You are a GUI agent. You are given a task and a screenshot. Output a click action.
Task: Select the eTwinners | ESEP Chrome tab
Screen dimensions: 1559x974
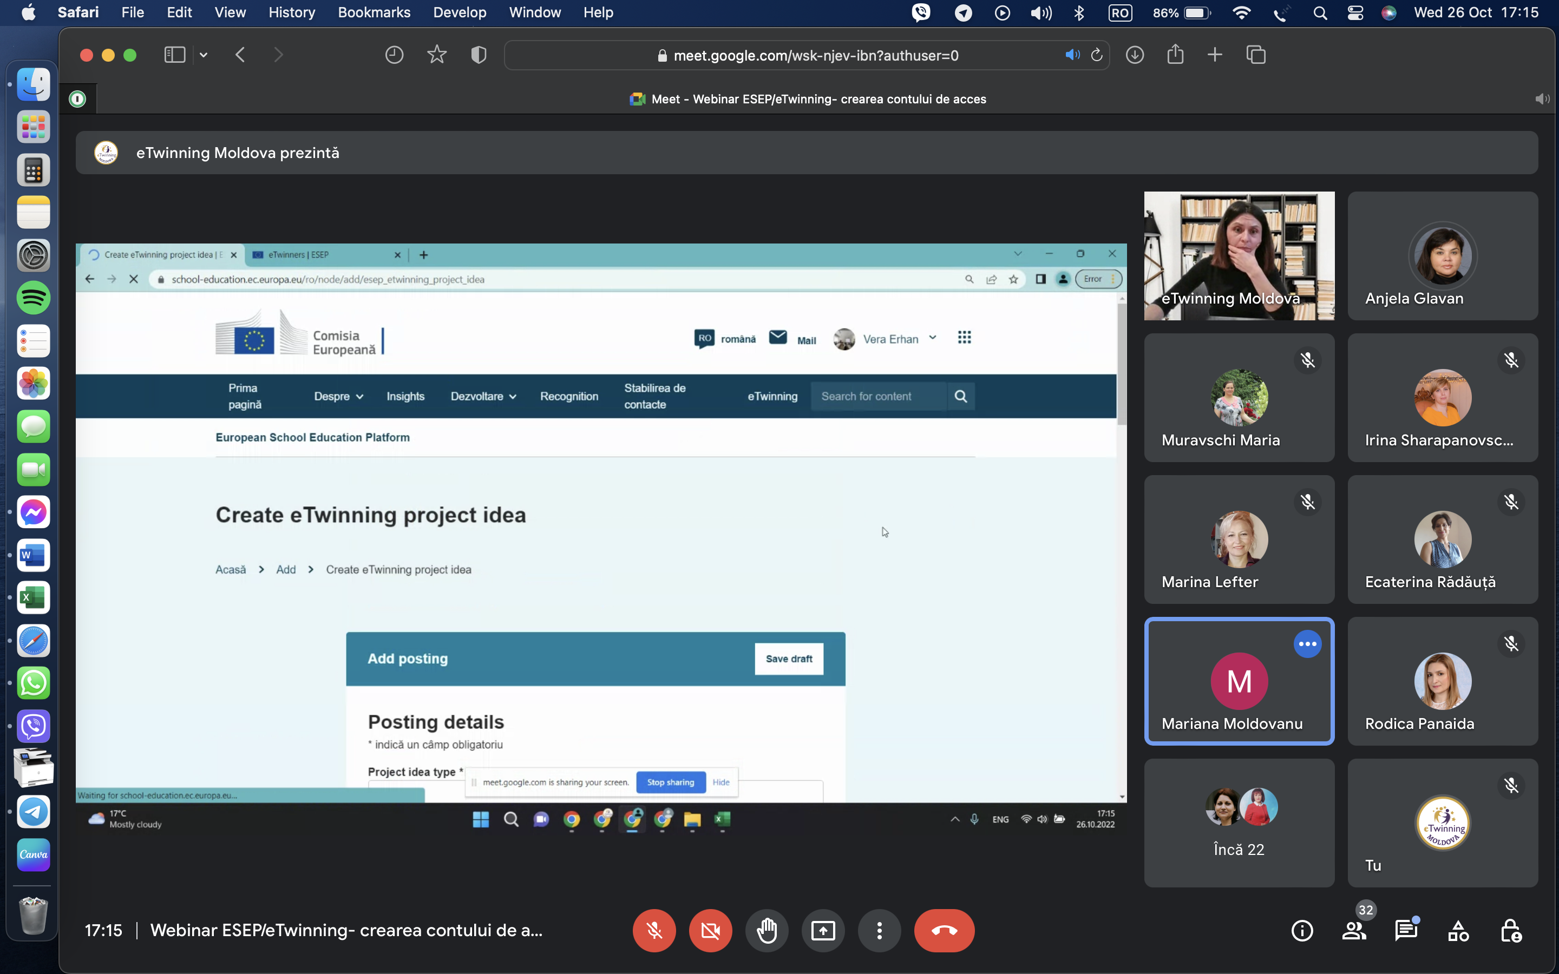point(325,254)
